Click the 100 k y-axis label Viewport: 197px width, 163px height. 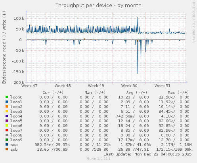(19, 19)
